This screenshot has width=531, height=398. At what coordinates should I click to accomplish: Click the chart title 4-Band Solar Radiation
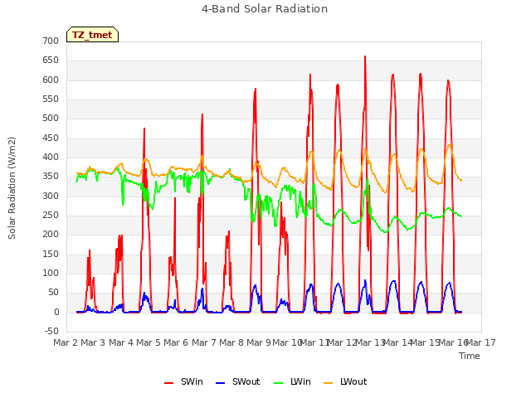(265, 9)
